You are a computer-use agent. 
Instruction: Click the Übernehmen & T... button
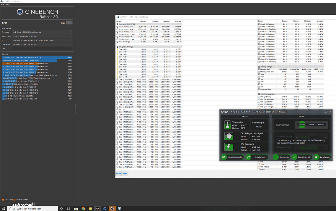(x=302, y=157)
